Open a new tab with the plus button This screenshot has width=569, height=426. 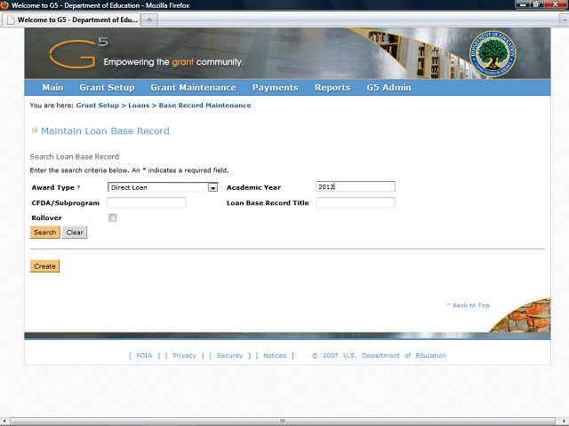(x=149, y=20)
